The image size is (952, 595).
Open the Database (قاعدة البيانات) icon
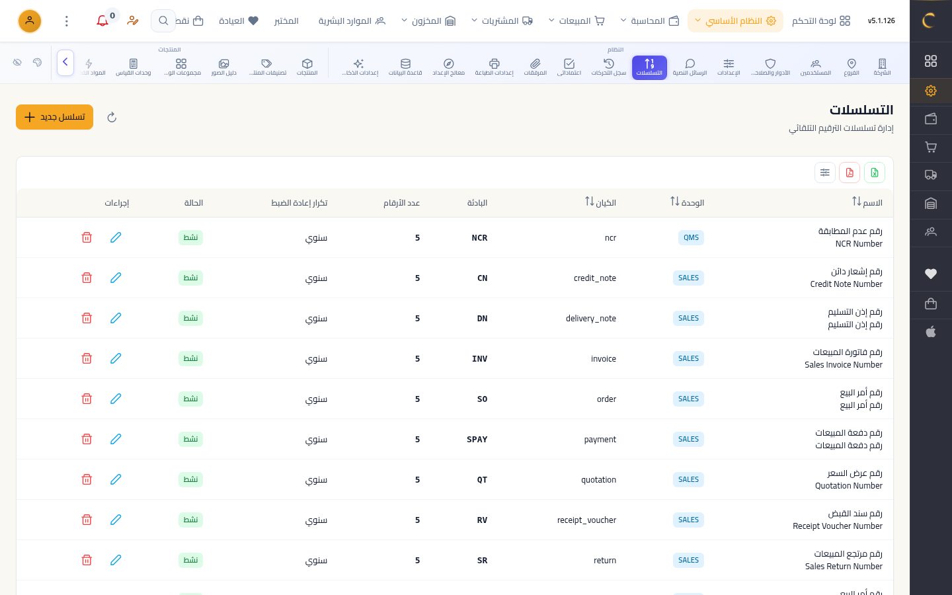tap(405, 67)
